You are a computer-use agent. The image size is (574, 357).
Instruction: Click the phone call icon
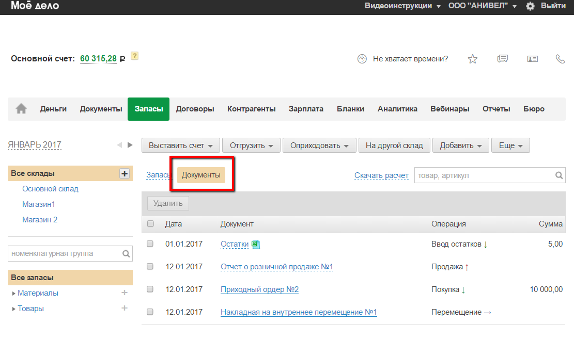(x=560, y=59)
